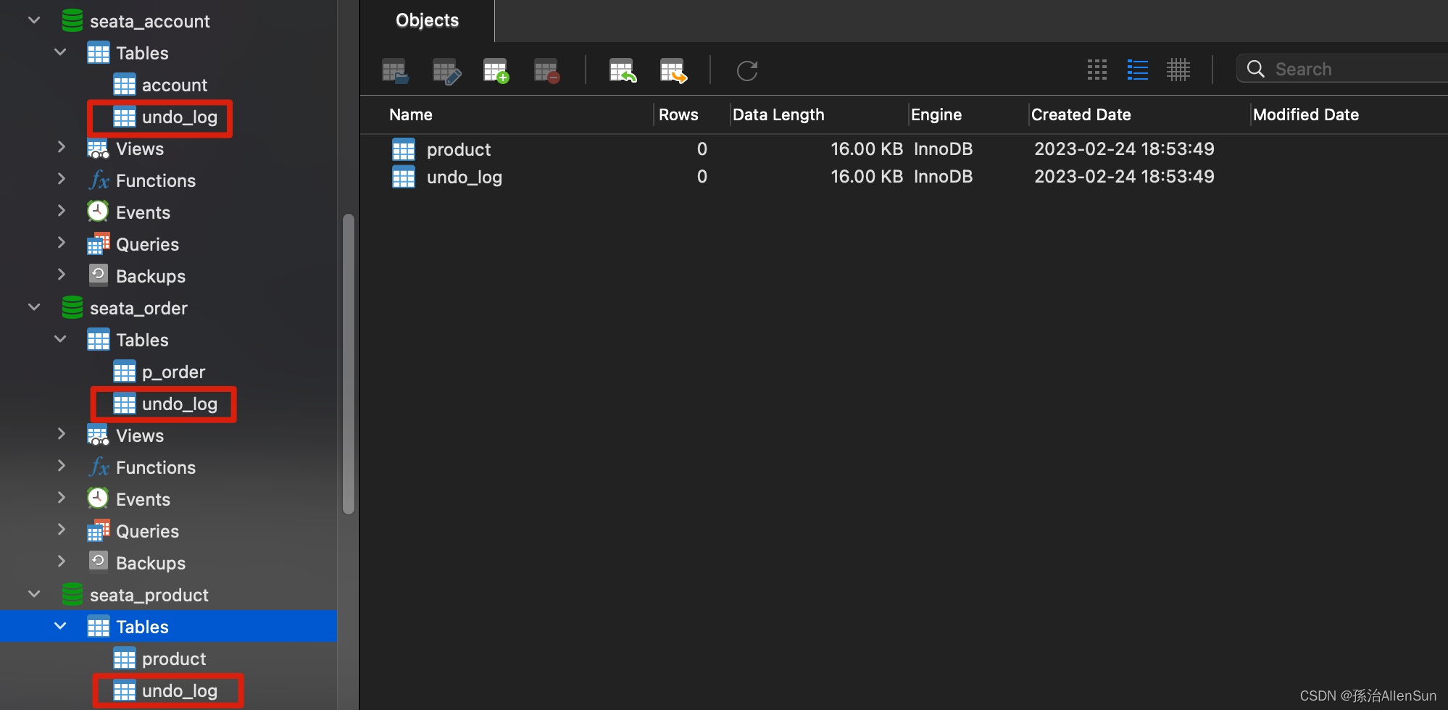Click Tables icon under seata_account
Image resolution: width=1448 pixels, height=710 pixels.
click(x=99, y=53)
